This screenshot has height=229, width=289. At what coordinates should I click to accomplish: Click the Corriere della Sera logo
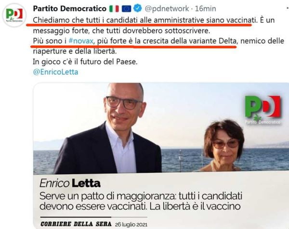76,224
